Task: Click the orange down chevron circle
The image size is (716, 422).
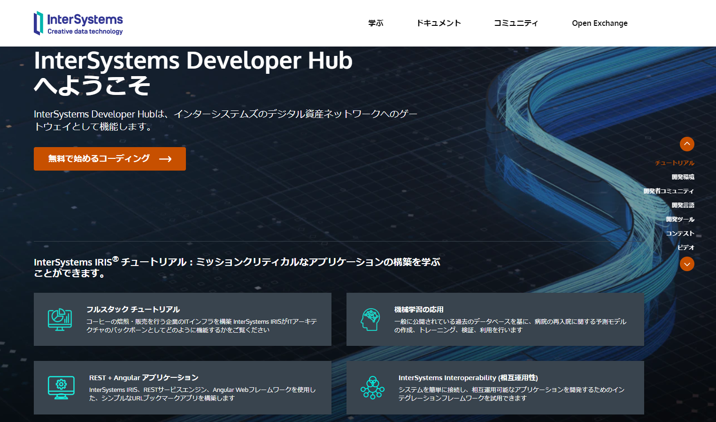Action: click(x=687, y=264)
